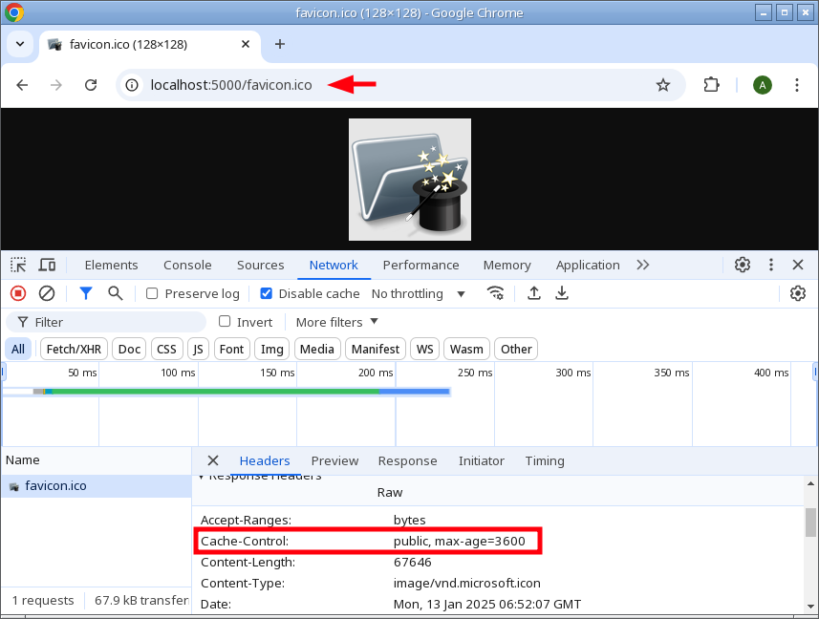Switch to the Elements tab
This screenshot has height=619, width=819.
coord(111,266)
